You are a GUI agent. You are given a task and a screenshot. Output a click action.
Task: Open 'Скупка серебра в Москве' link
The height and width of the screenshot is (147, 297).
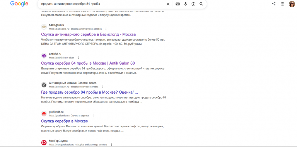[65, 121]
